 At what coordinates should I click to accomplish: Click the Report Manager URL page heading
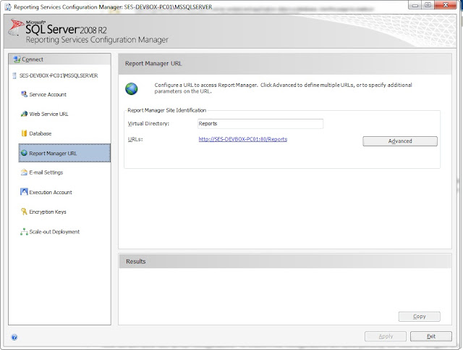(153, 64)
